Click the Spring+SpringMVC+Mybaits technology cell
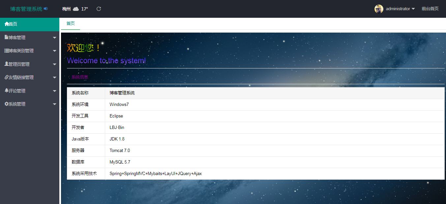The image size is (446, 204). pos(275,174)
